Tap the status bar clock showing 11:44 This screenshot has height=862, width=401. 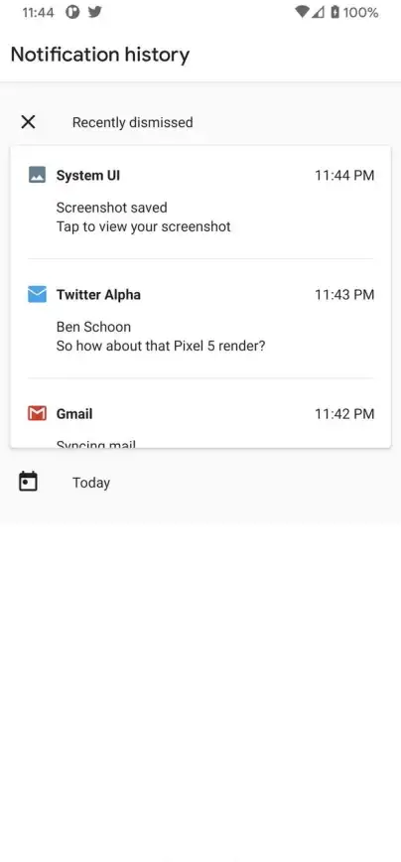pyautogui.click(x=38, y=12)
